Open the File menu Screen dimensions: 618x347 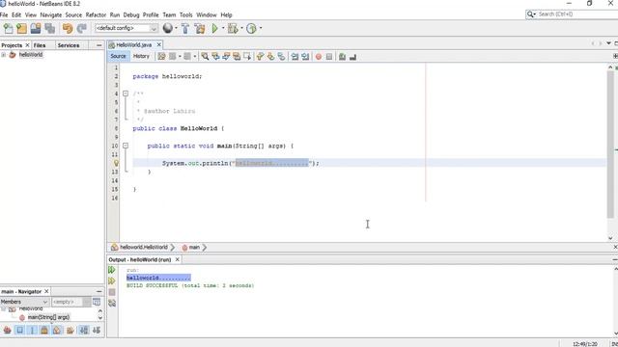4,15
